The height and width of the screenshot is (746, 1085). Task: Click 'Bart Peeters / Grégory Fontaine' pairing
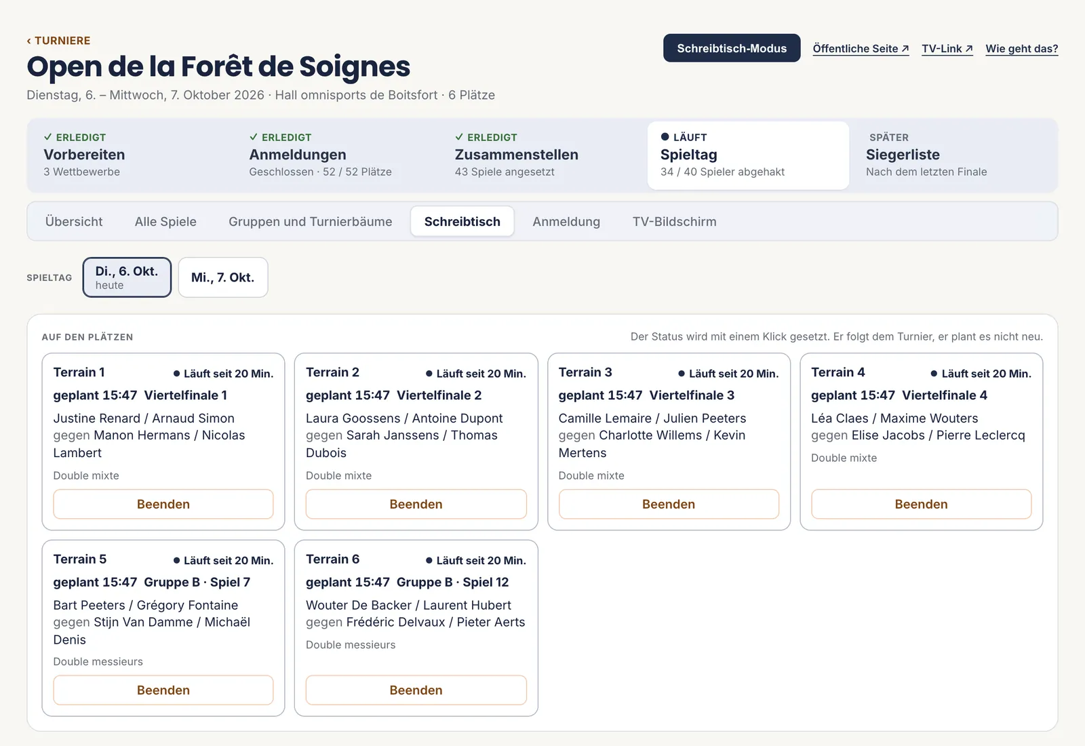click(146, 605)
